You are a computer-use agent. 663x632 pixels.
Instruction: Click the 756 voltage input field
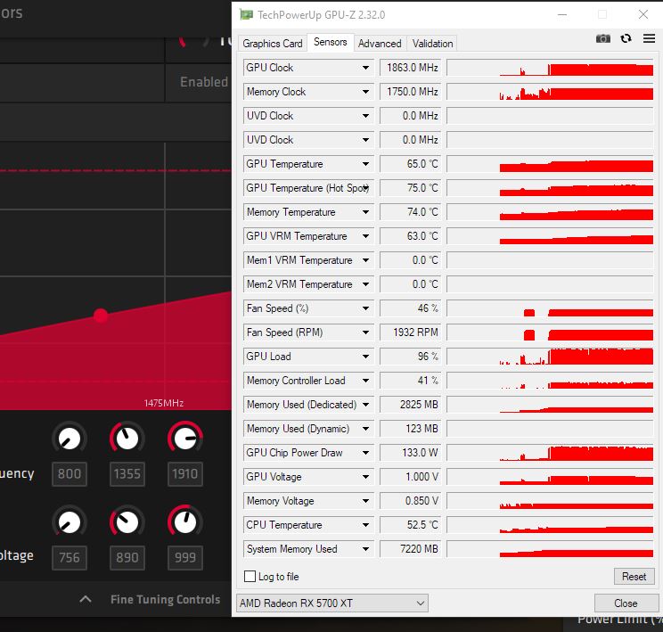pyautogui.click(x=70, y=557)
